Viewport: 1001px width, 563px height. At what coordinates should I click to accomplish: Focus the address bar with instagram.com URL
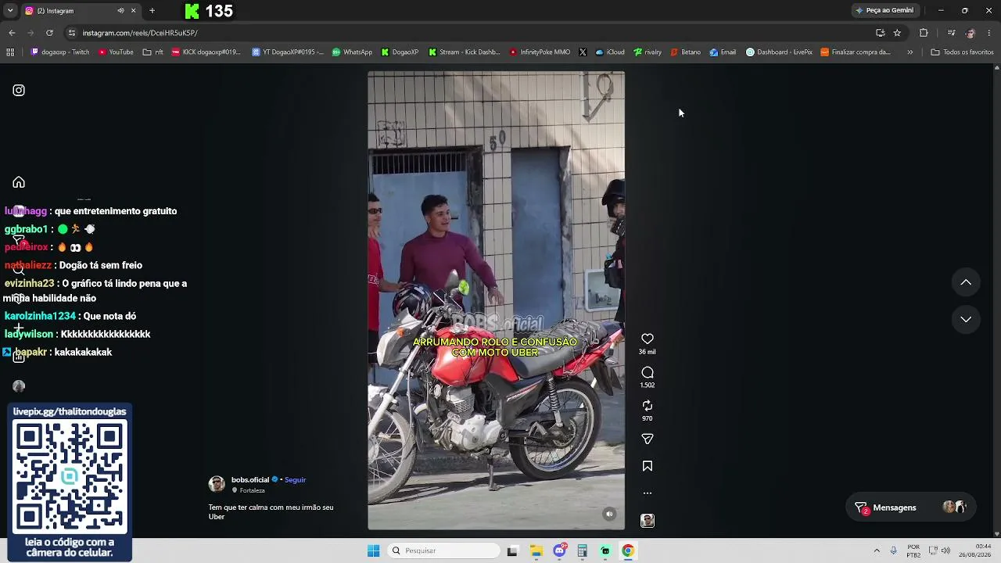[x=469, y=33]
